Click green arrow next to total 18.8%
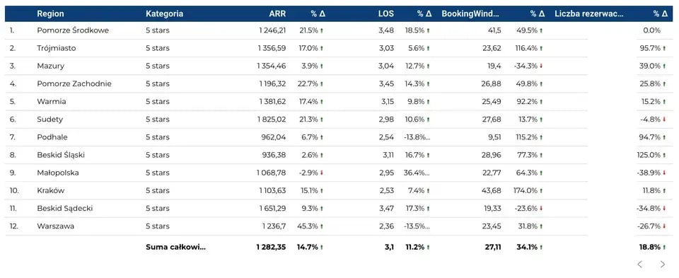 [x=664, y=248]
